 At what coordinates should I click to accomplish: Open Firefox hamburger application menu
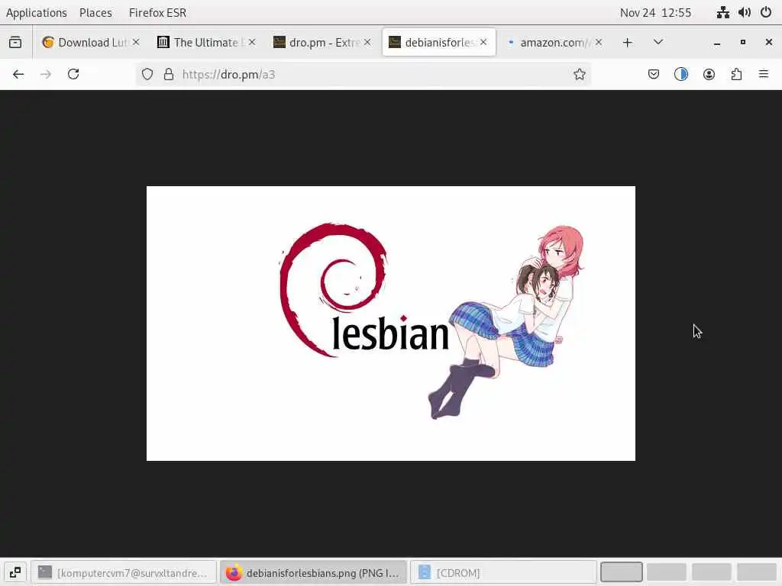click(764, 74)
